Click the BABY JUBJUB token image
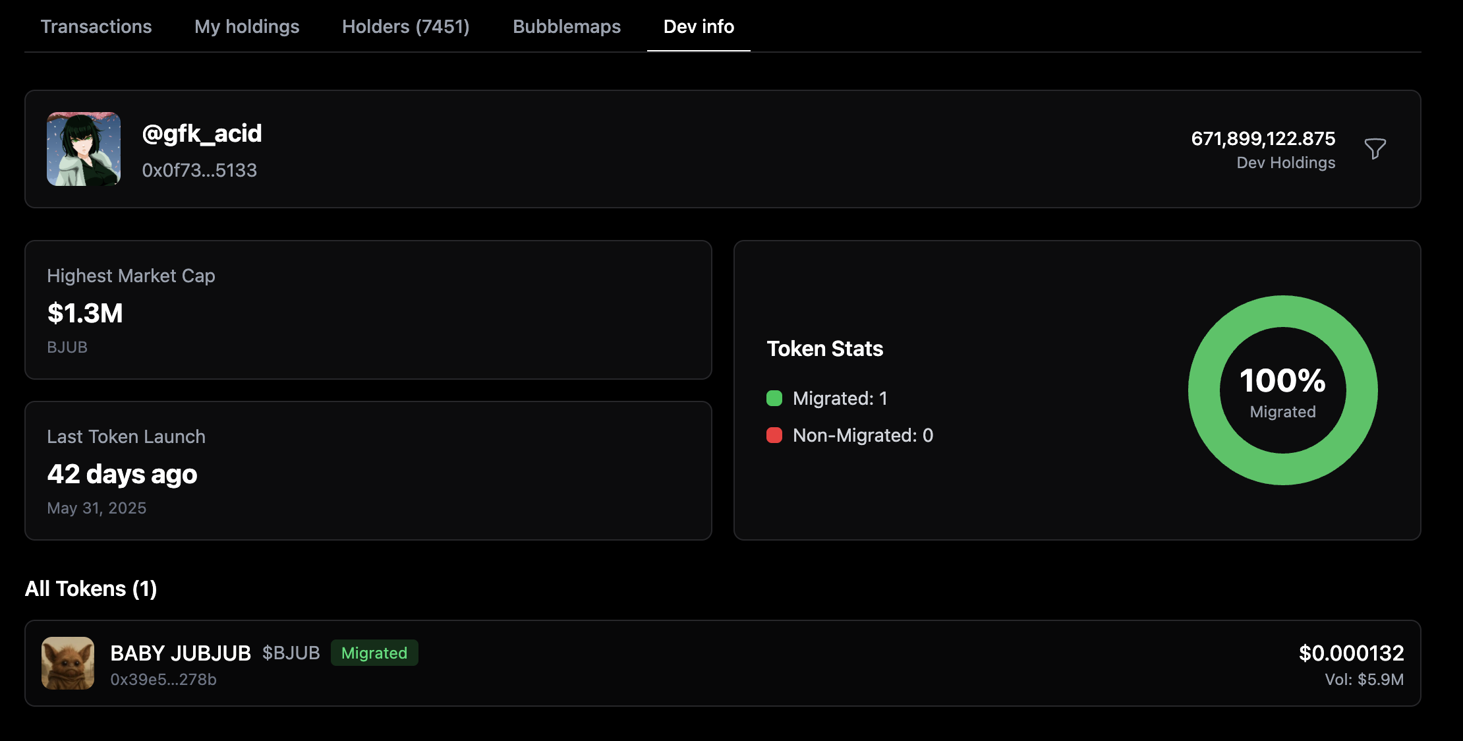This screenshot has height=741, width=1463. (68, 663)
